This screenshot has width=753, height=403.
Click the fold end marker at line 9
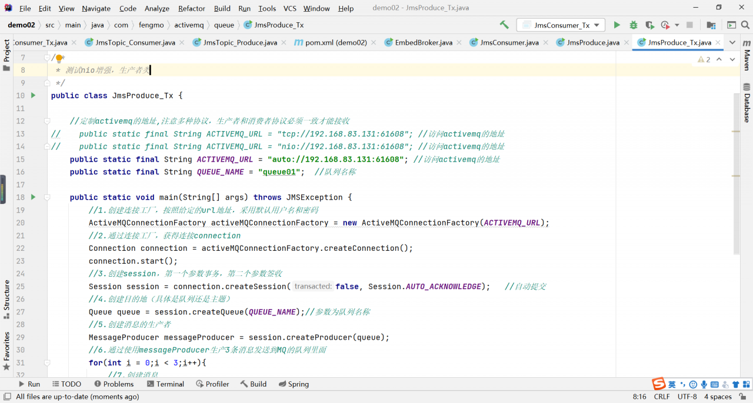point(47,83)
